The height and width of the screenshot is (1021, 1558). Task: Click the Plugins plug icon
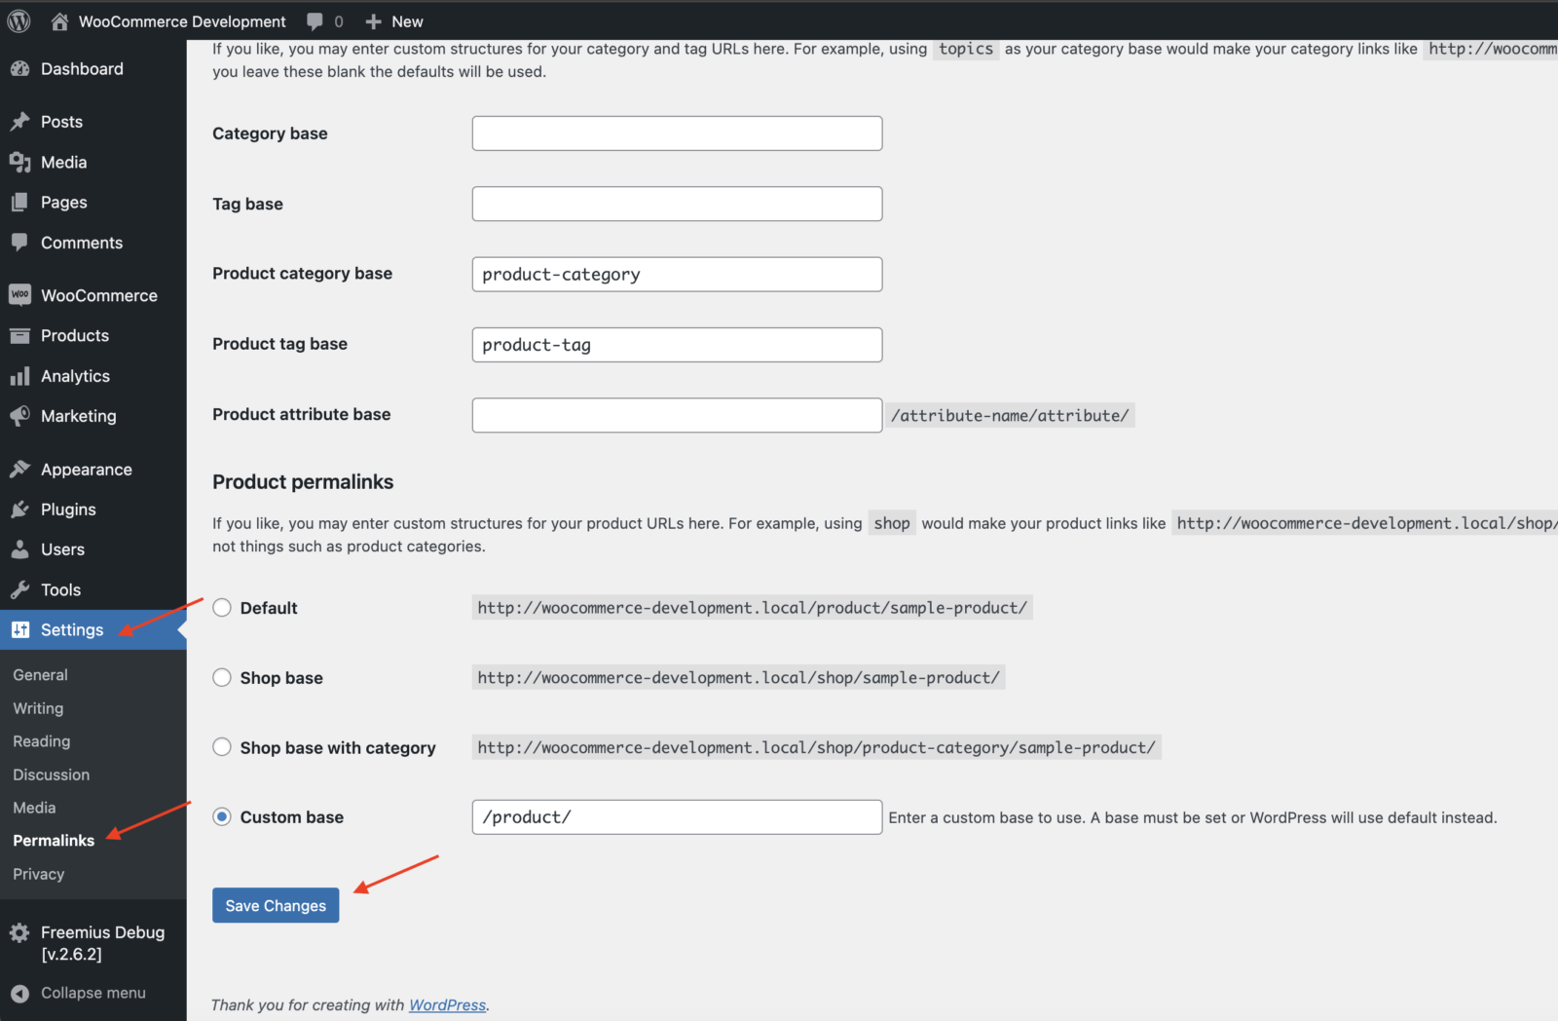19,510
